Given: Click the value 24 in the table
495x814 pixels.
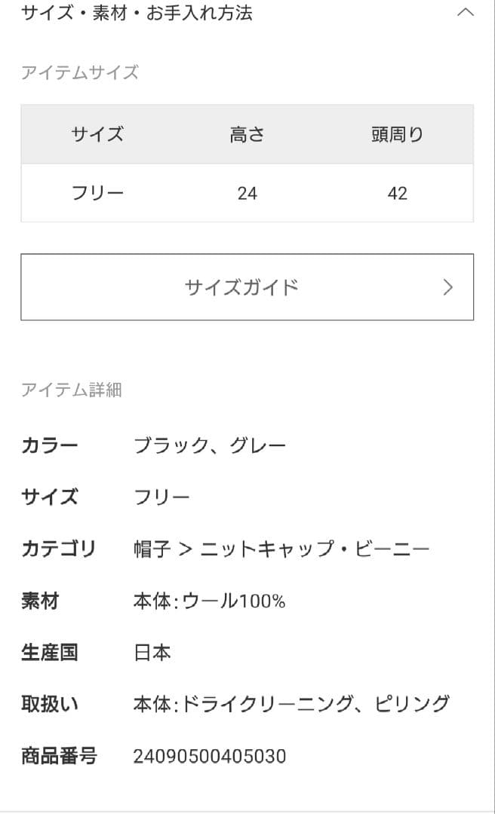Looking at the screenshot, I should (247, 193).
